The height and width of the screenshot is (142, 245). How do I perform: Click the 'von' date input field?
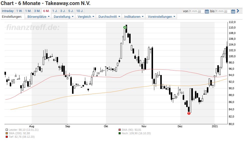(197, 11)
